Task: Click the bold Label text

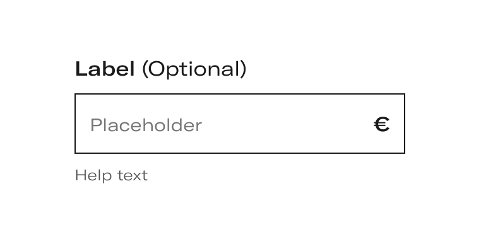Action: pyautogui.click(x=105, y=69)
